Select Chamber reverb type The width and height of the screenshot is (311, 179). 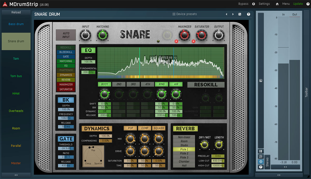tap(184, 161)
